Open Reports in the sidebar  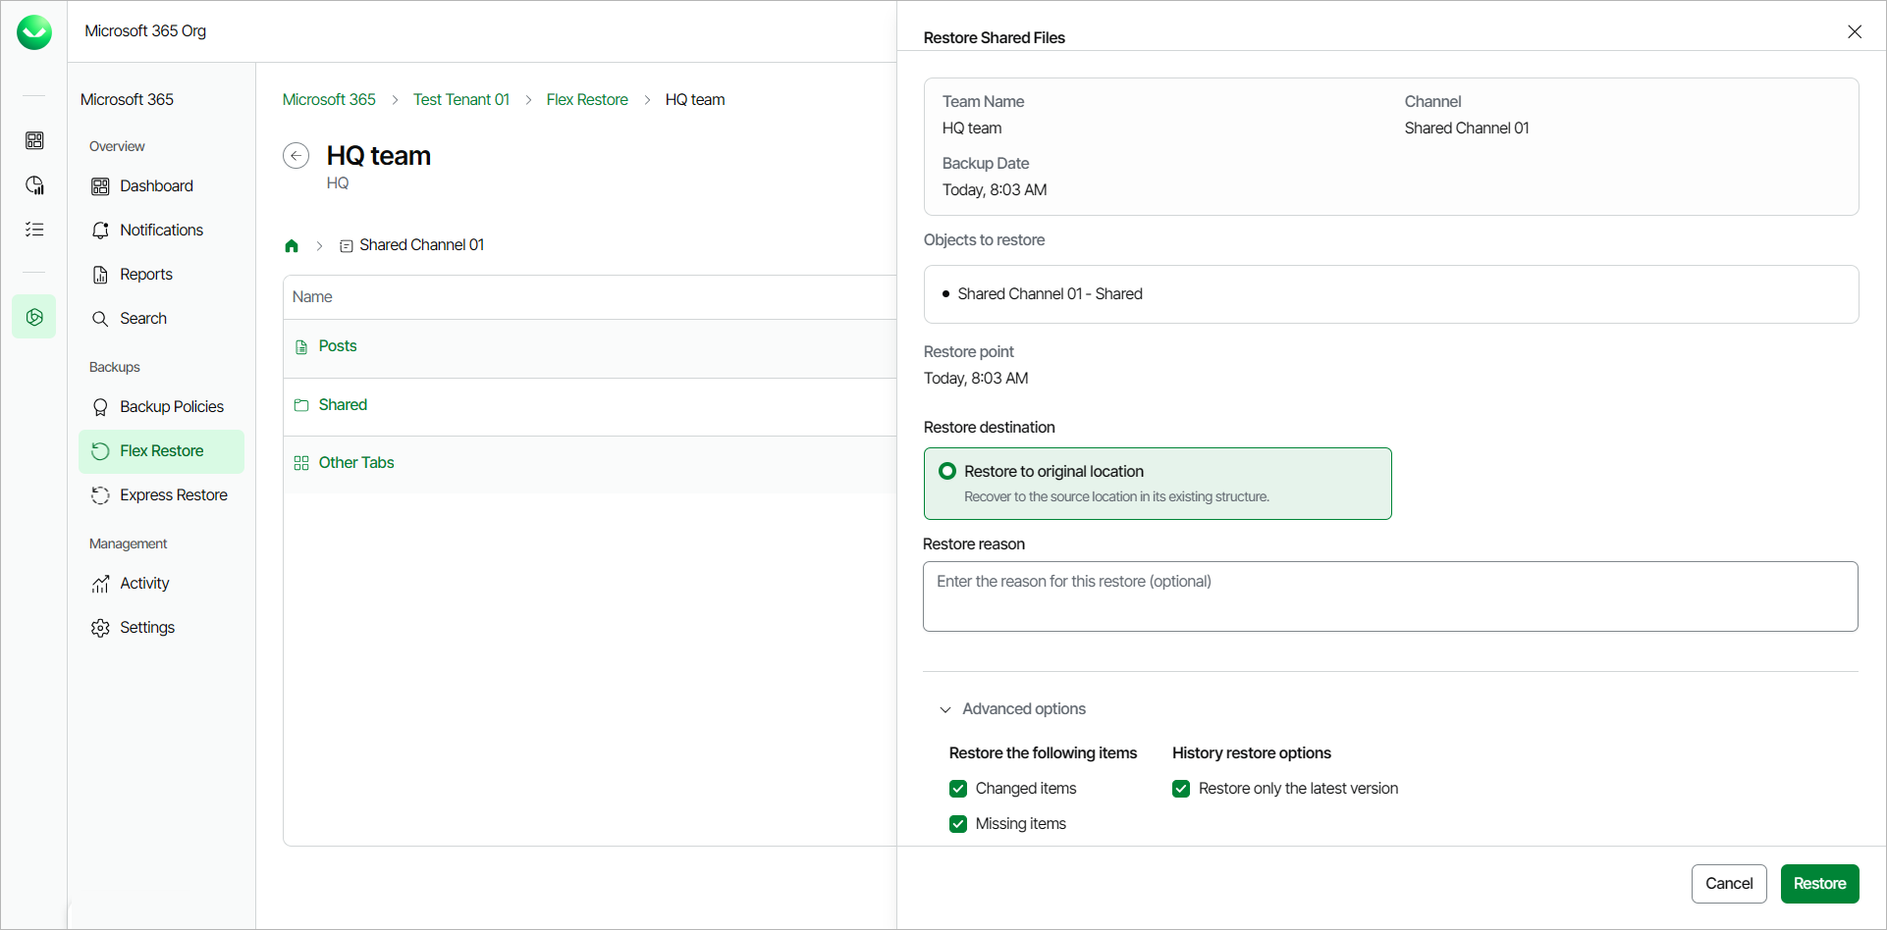pyautogui.click(x=161, y=275)
